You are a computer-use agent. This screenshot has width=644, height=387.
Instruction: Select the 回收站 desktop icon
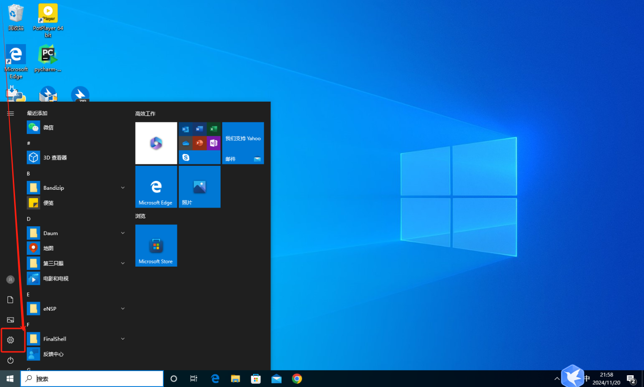(16, 17)
